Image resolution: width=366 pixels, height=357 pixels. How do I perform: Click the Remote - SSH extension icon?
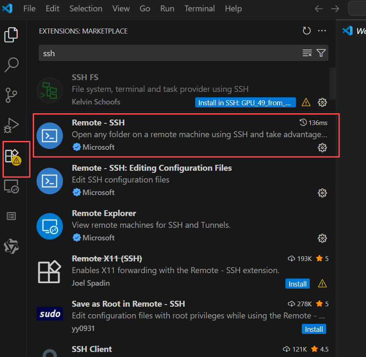[50, 136]
